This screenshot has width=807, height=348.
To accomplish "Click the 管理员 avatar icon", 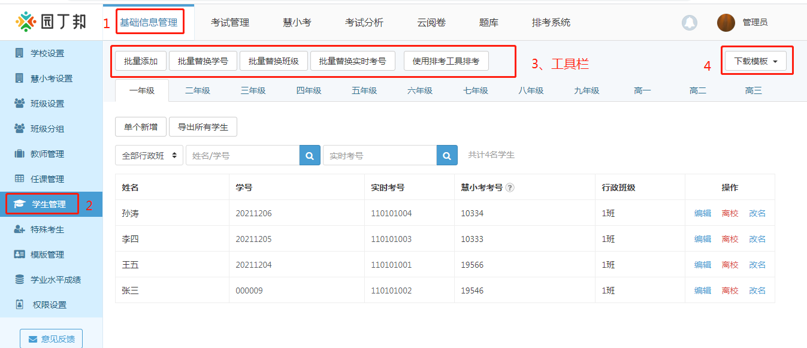I will (726, 22).
